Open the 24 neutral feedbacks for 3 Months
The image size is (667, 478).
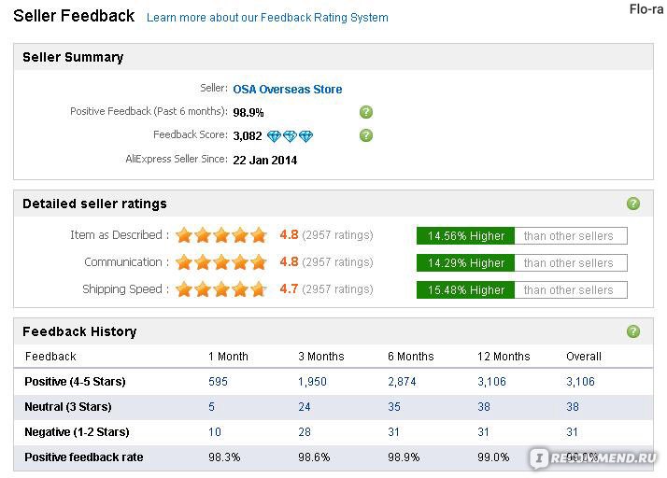[x=305, y=407]
